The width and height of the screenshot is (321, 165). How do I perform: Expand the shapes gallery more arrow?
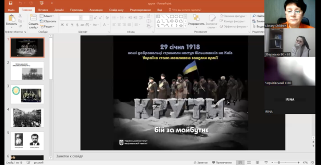pyautogui.click(x=185, y=26)
